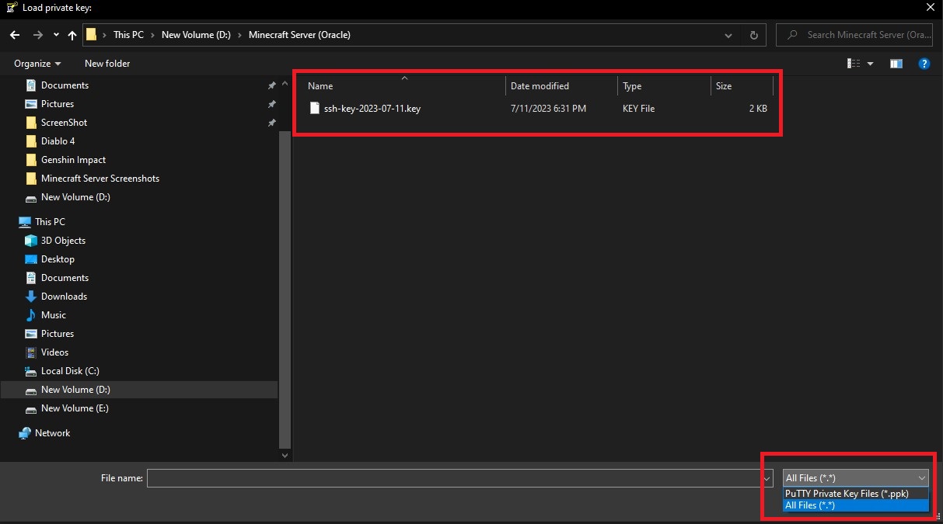
Task: Choose PuTTY Private Key Files (*.ppk) option
Action: [847, 494]
